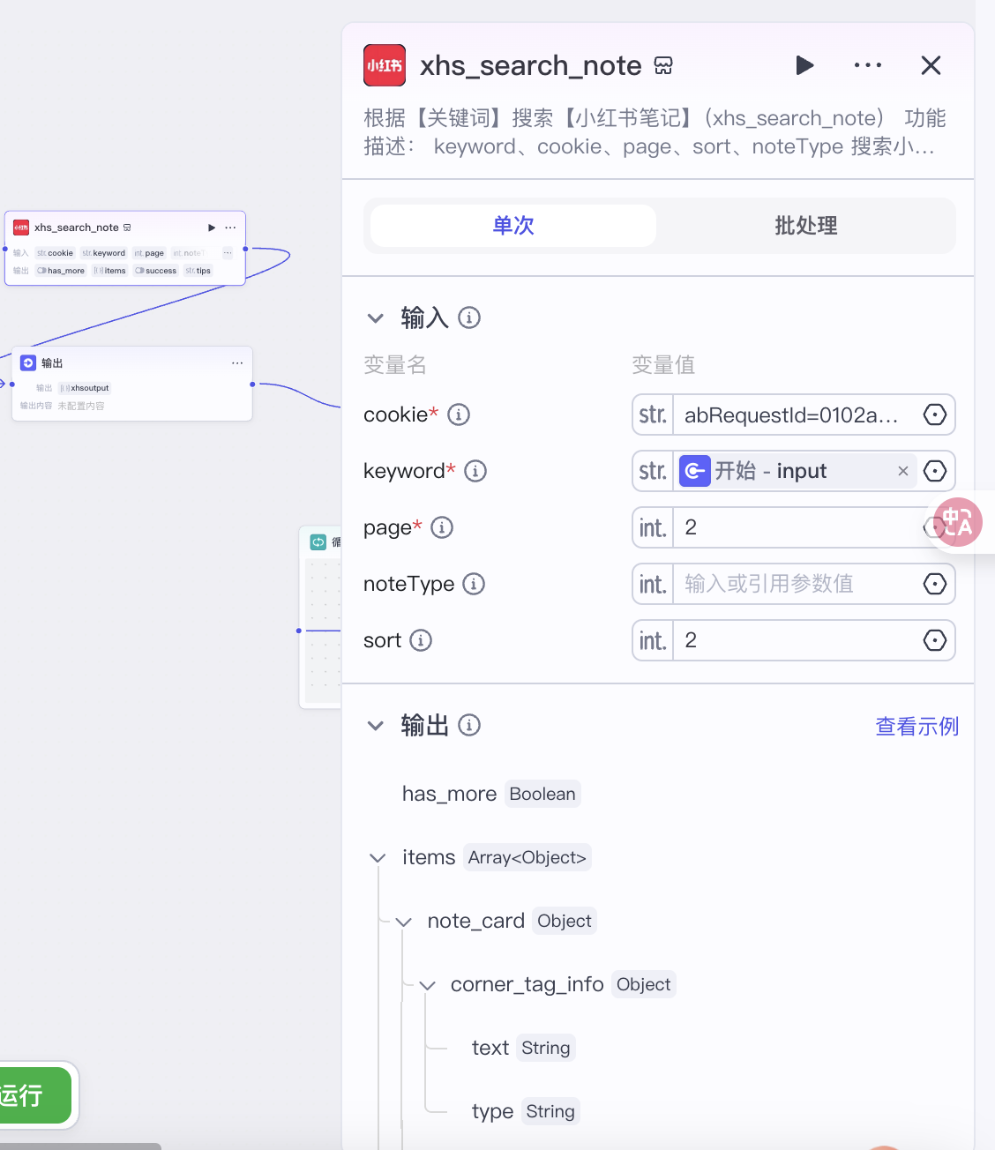The image size is (995, 1150).
Task: Switch to the 单次 tab
Action: click(513, 226)
